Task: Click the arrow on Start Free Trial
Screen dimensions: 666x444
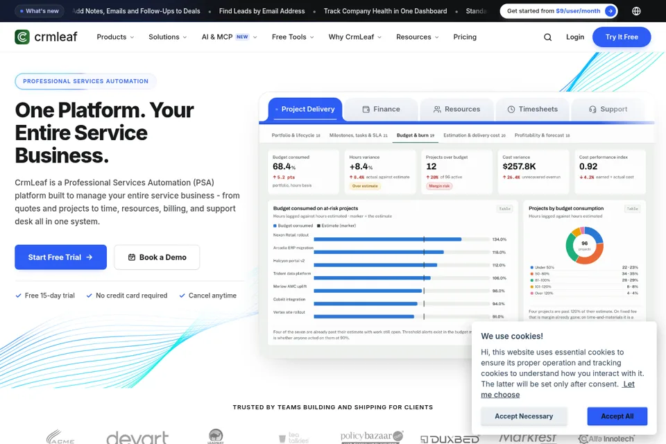Action: [89, 257]
